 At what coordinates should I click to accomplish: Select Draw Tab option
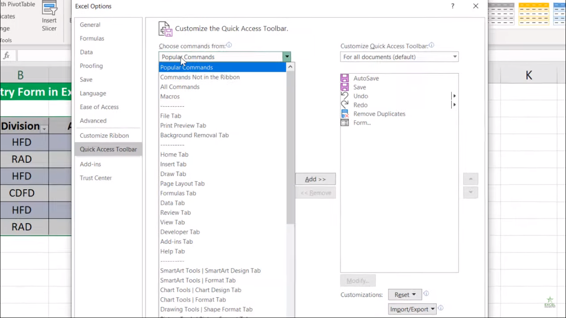223,174
